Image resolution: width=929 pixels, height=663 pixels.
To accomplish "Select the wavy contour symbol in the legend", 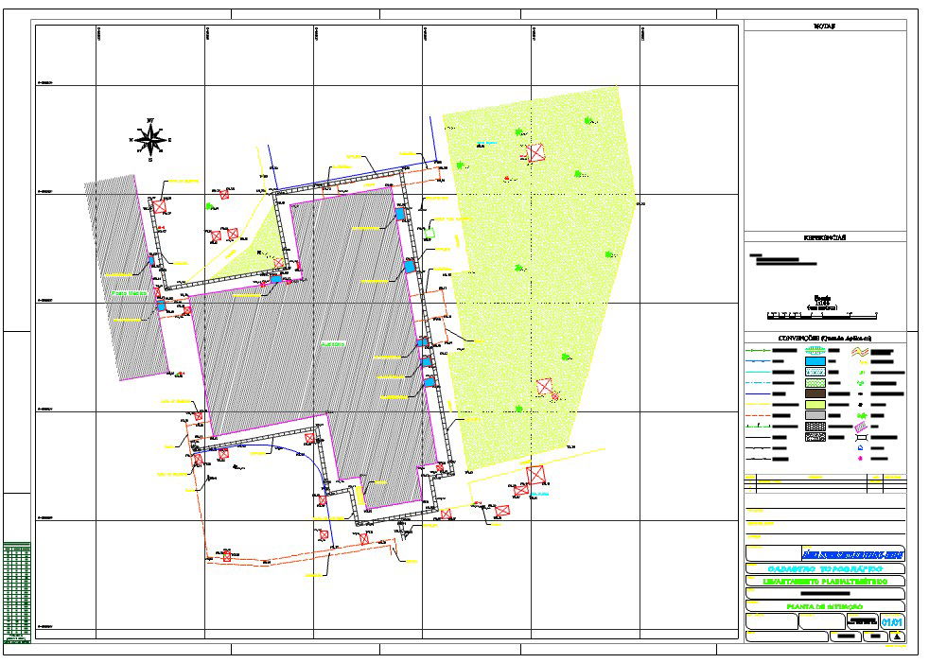I will [x=860, y=352].
